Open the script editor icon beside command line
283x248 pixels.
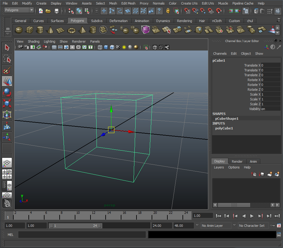279,234
